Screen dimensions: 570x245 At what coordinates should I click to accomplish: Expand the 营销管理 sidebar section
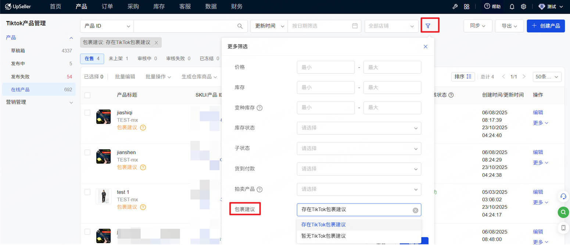(x=71, y=102)
